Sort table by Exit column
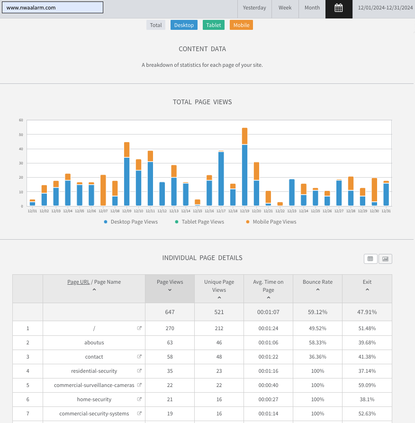Image resolution: width=415 pixels, height=423 pixels. 367,285
